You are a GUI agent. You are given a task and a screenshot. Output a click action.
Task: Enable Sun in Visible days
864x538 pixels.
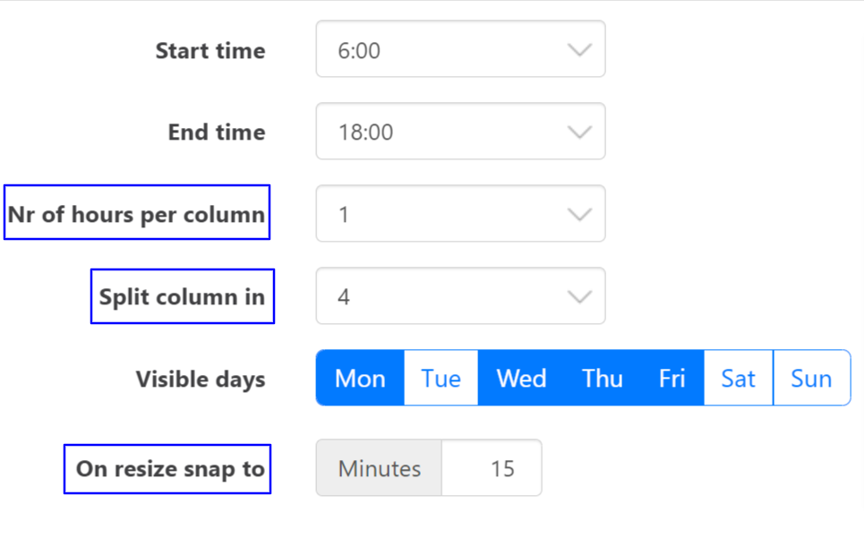click(811, 378)
